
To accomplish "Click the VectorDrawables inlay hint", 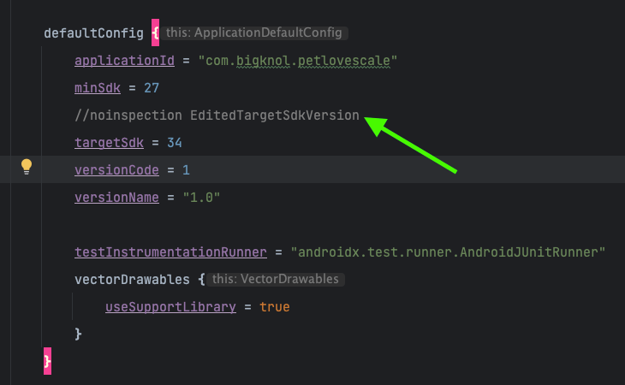I will (x=276, y=279).
